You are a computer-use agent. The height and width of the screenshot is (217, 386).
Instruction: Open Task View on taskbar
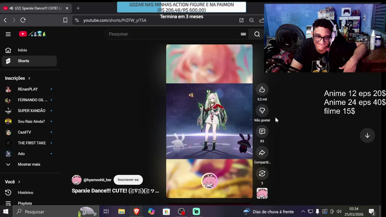point(106,212)
